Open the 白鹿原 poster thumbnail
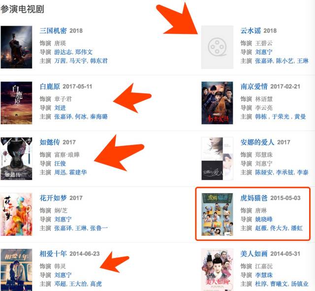Screen dimensions: 315x291 click(x=16, y=103)
